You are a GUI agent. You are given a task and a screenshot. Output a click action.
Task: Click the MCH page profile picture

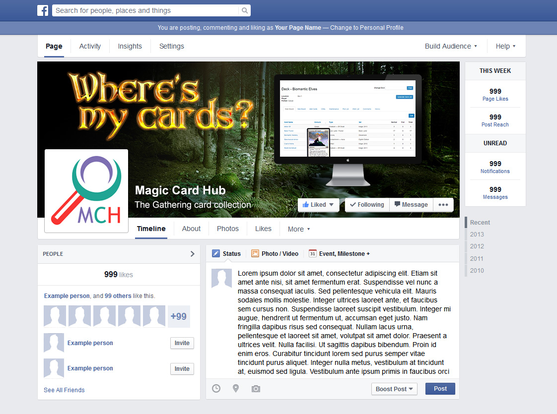pos(86,191)
